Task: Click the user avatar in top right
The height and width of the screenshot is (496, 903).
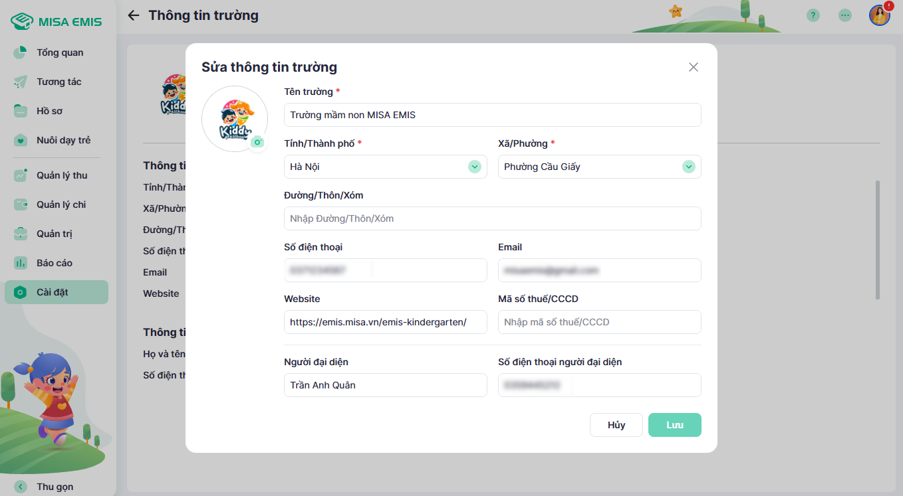Action: click(x=879, y=15)
